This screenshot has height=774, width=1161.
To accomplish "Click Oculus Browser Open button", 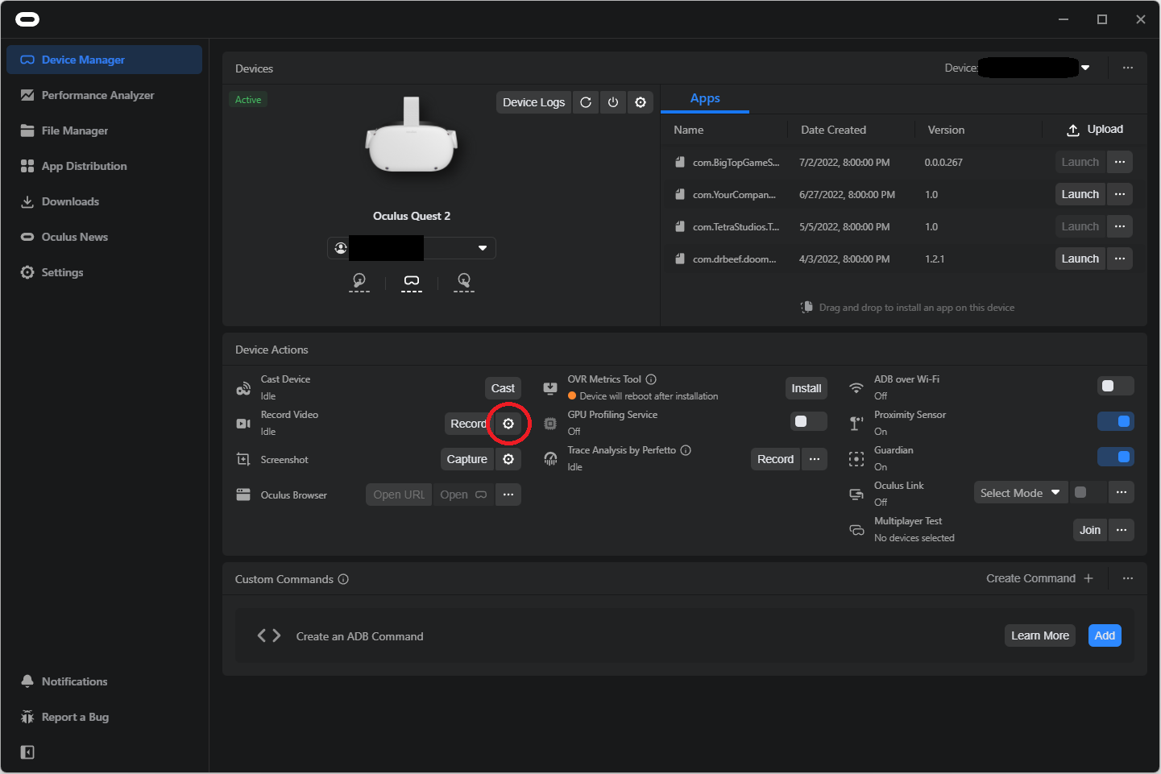I will tap(463, 495).
